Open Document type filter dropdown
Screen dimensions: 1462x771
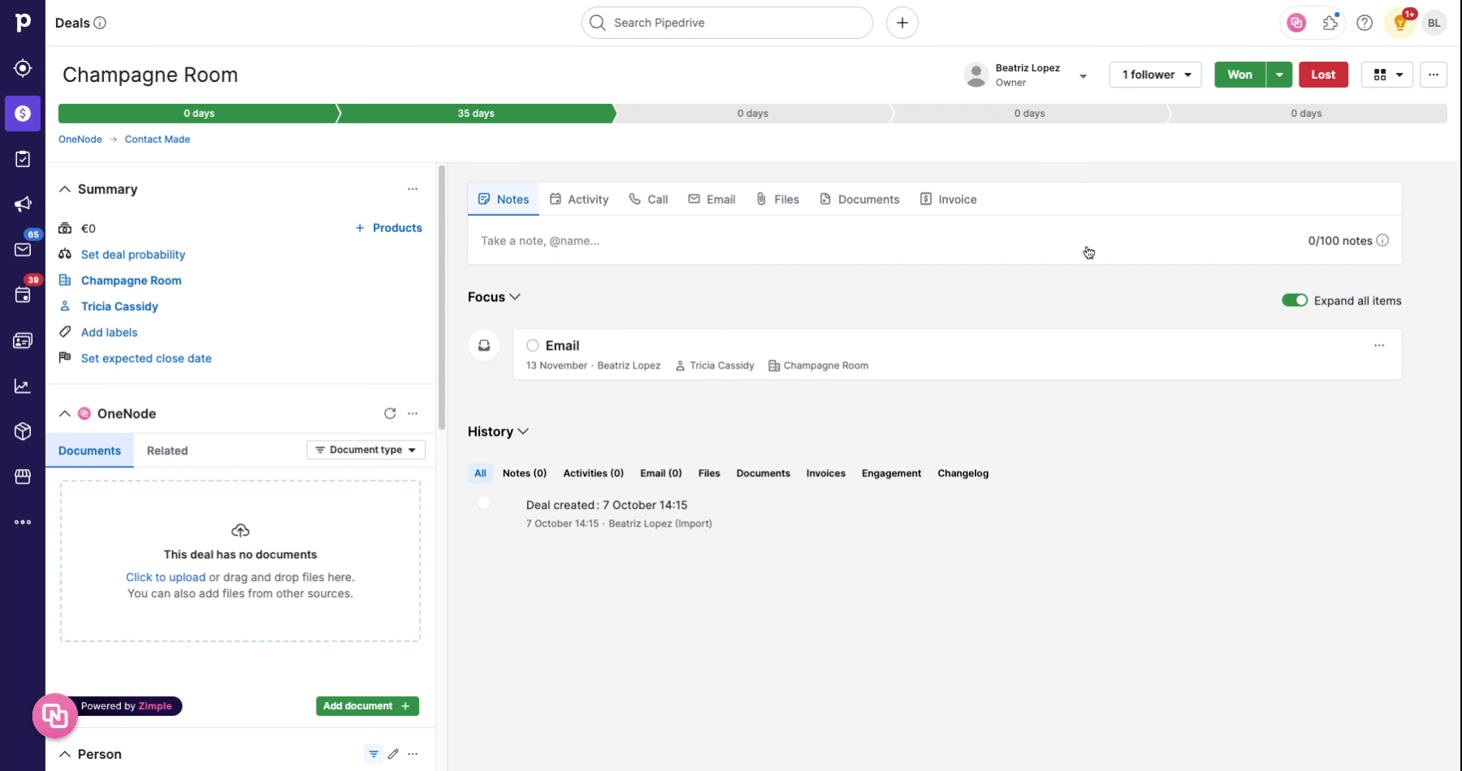click(x=365, y=450)
